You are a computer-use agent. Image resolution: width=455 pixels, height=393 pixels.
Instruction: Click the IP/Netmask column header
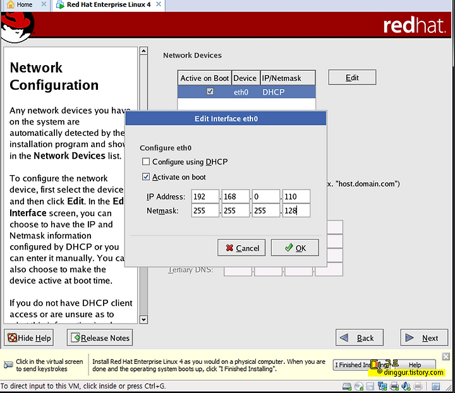(288, 78)
